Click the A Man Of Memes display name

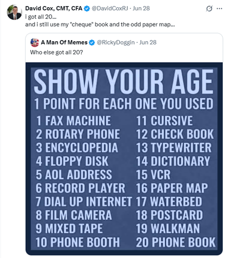[64, 42]
